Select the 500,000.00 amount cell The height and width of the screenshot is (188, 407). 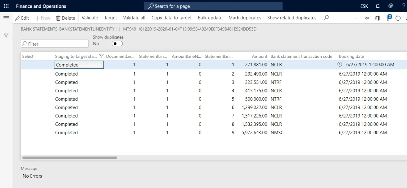tap(256, 99)
